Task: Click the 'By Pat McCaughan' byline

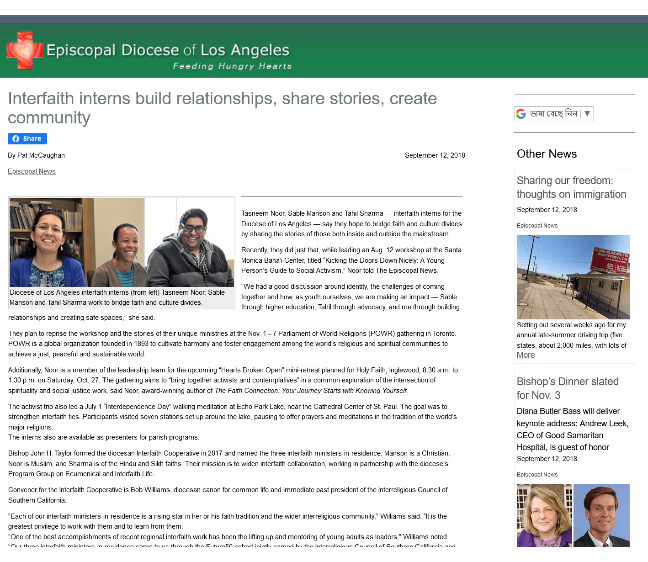Action: [36, 155]
